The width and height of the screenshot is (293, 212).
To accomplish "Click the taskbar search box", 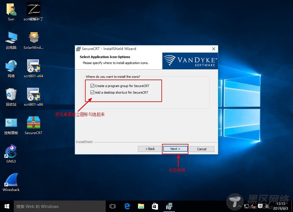I will click(60, 206).
